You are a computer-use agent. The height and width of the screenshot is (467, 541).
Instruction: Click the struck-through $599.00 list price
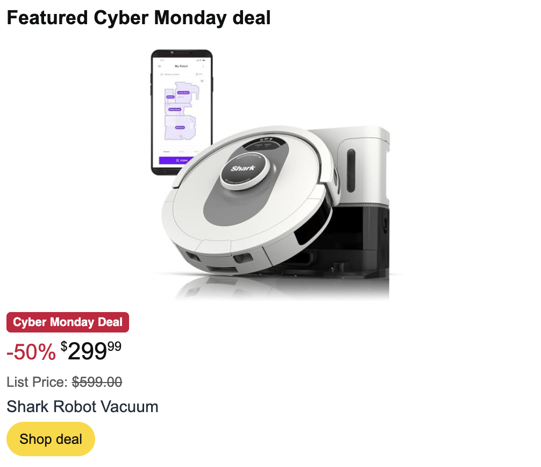[97, 382]
